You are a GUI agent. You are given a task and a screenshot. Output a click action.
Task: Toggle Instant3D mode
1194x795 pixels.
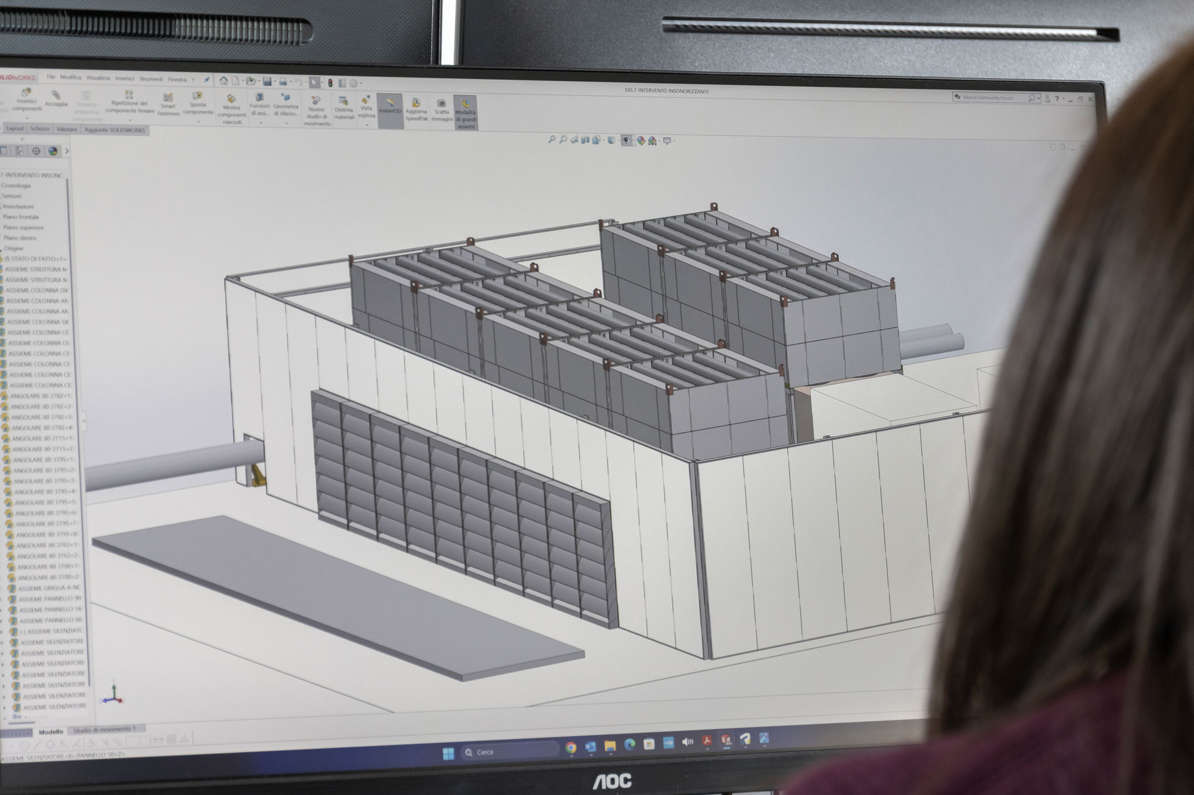click(389, 106)
